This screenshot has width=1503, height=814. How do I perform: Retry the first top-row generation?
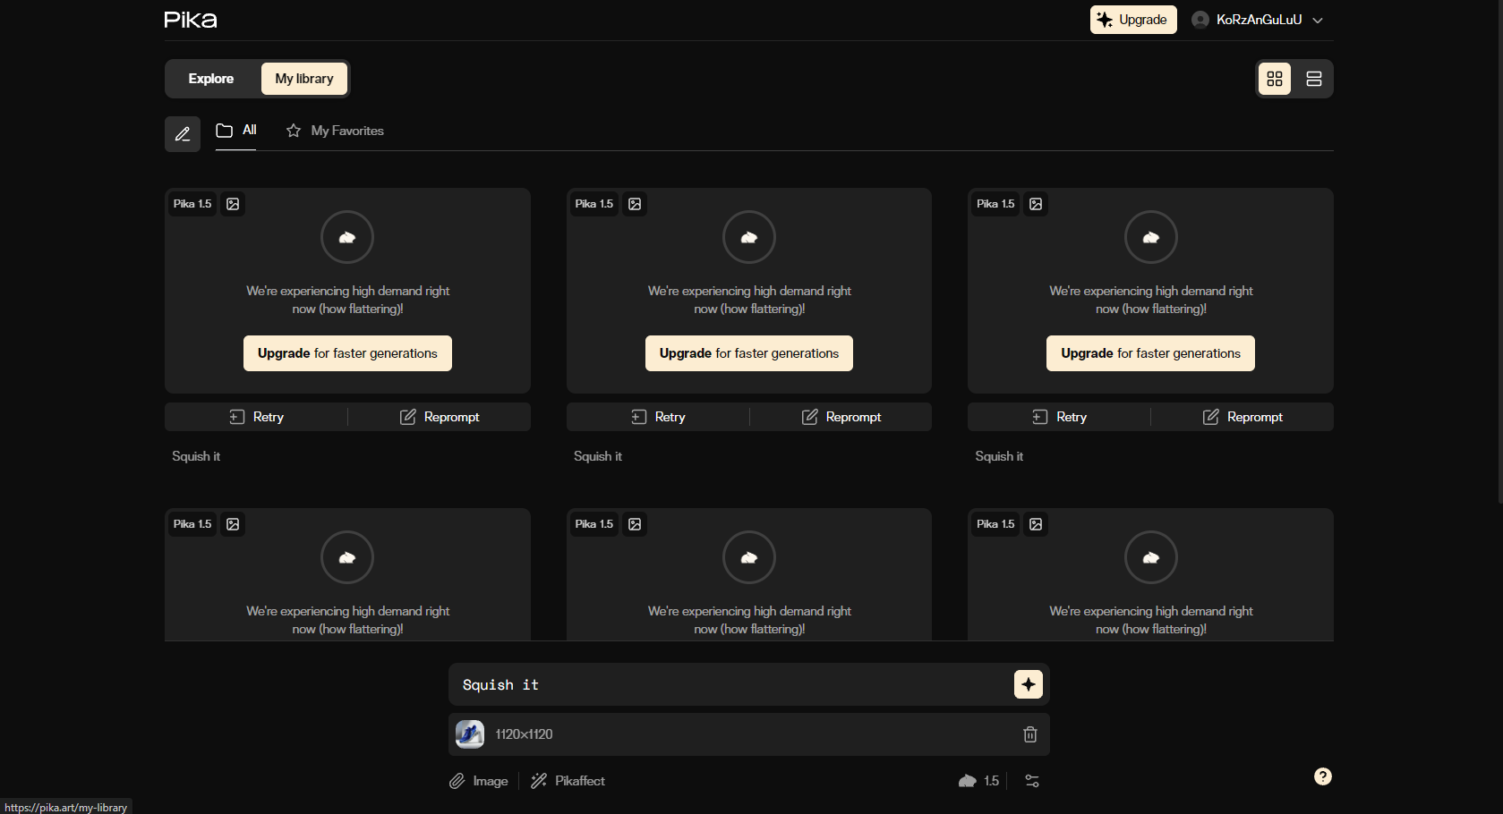tap(256, 417)
